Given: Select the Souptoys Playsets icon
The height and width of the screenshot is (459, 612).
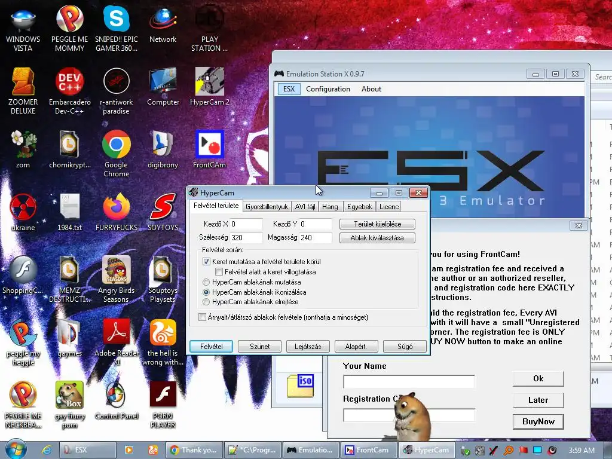Looking at the screenshot, I should 163,279.
